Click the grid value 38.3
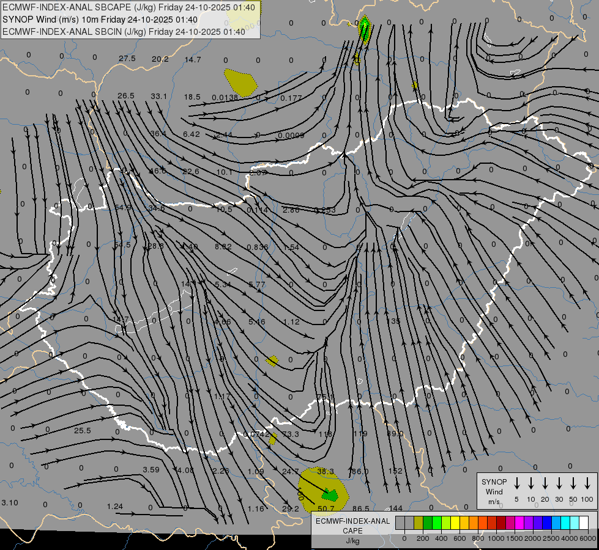Image resolution: width=599 pixels, height=550 pixels. point(326,471)
